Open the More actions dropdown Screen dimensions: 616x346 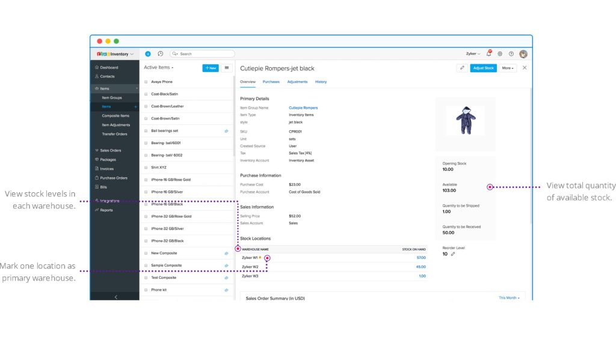508,68
